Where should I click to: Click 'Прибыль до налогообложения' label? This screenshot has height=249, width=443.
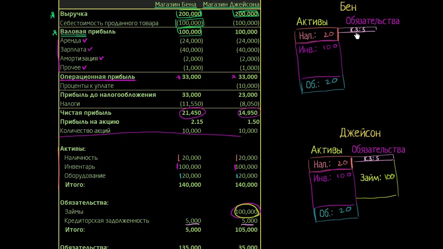click(108, 95)
